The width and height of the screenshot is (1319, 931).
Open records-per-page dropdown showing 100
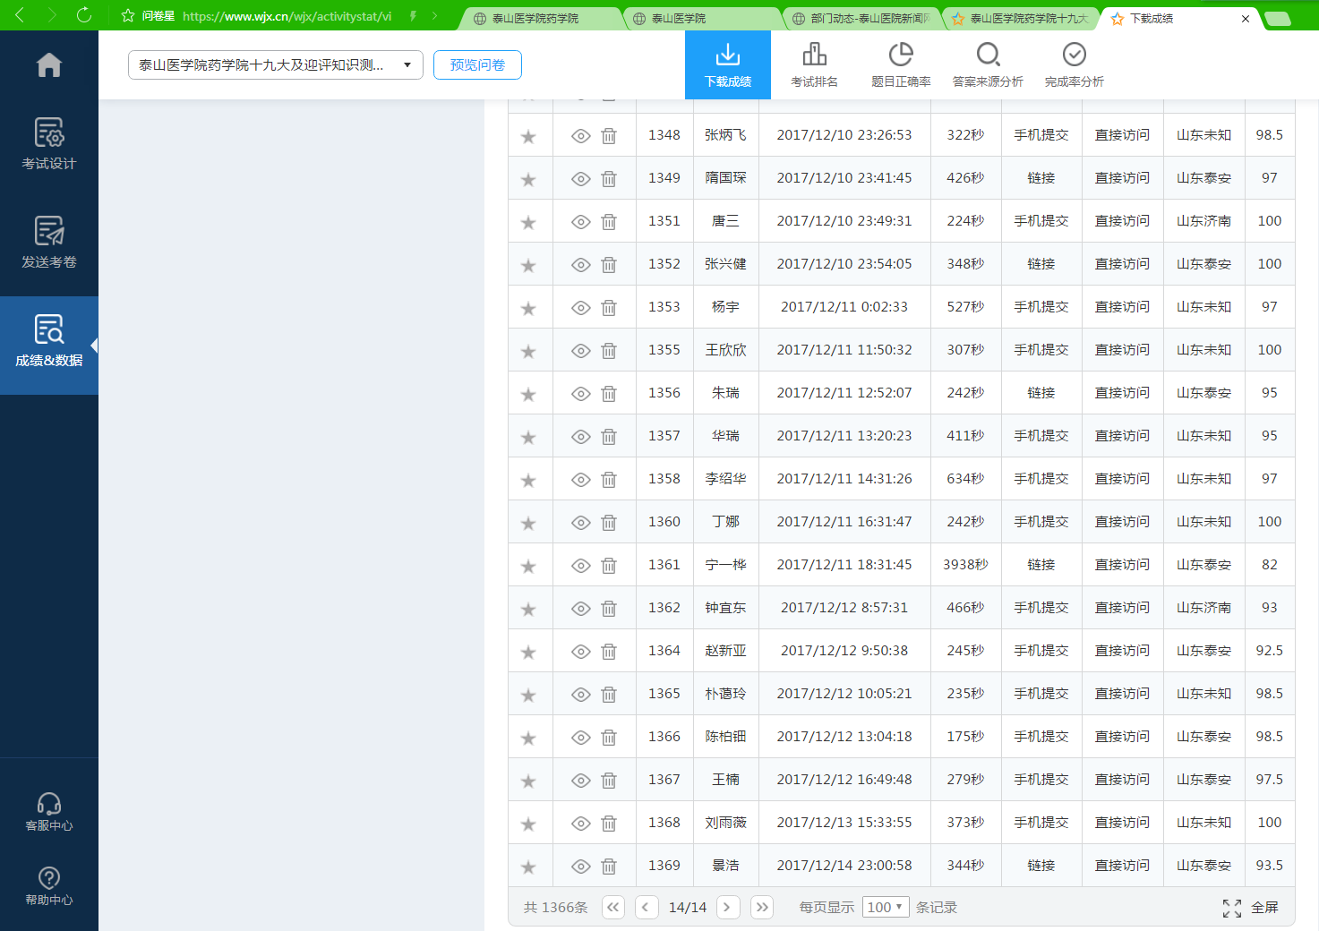pyautogui.click(x=885, y=907)
